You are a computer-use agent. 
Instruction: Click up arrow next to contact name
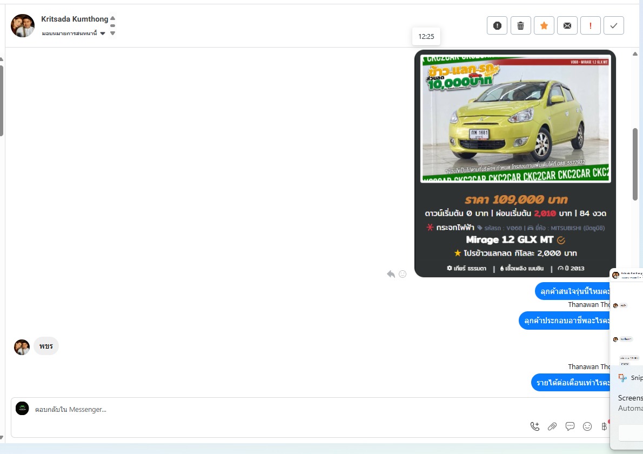(113, 18)
